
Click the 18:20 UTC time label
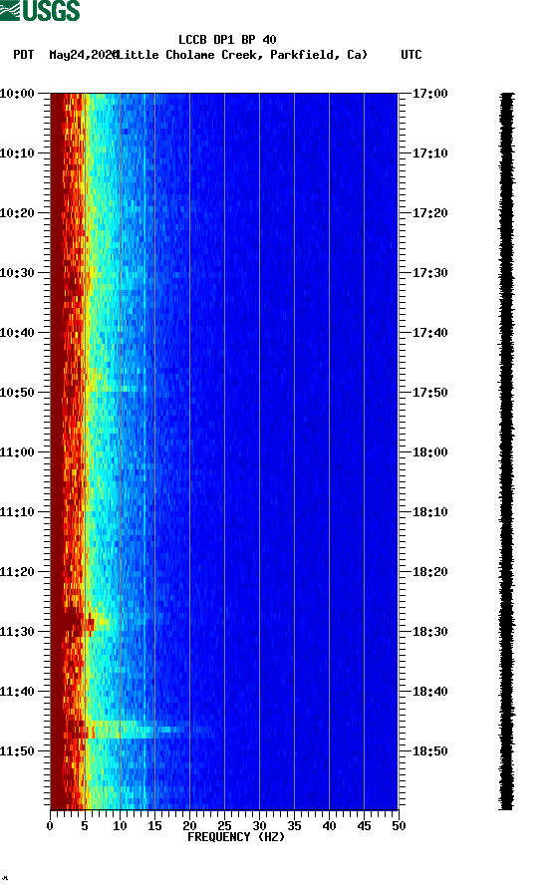[429, 572]
